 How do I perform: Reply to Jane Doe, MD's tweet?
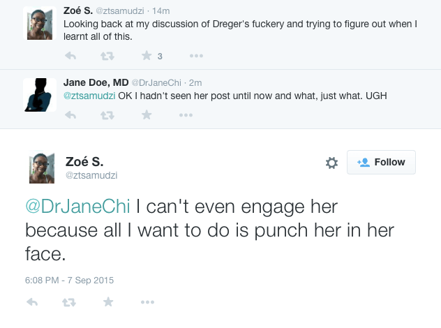click(70, 115)
